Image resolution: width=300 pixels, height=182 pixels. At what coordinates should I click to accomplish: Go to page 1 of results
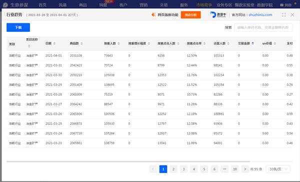pos(163,169)
